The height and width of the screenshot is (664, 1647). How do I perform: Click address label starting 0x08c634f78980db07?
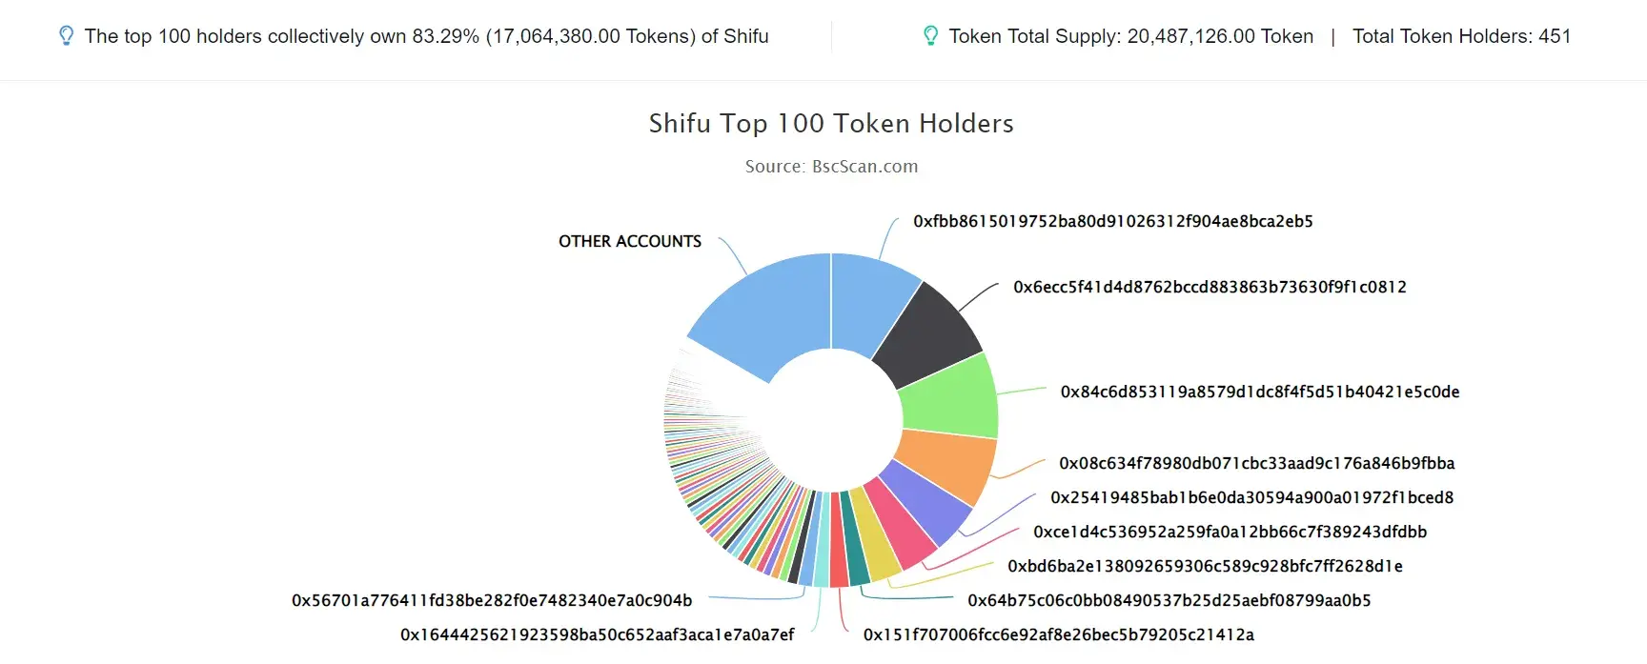[1257, 463]
